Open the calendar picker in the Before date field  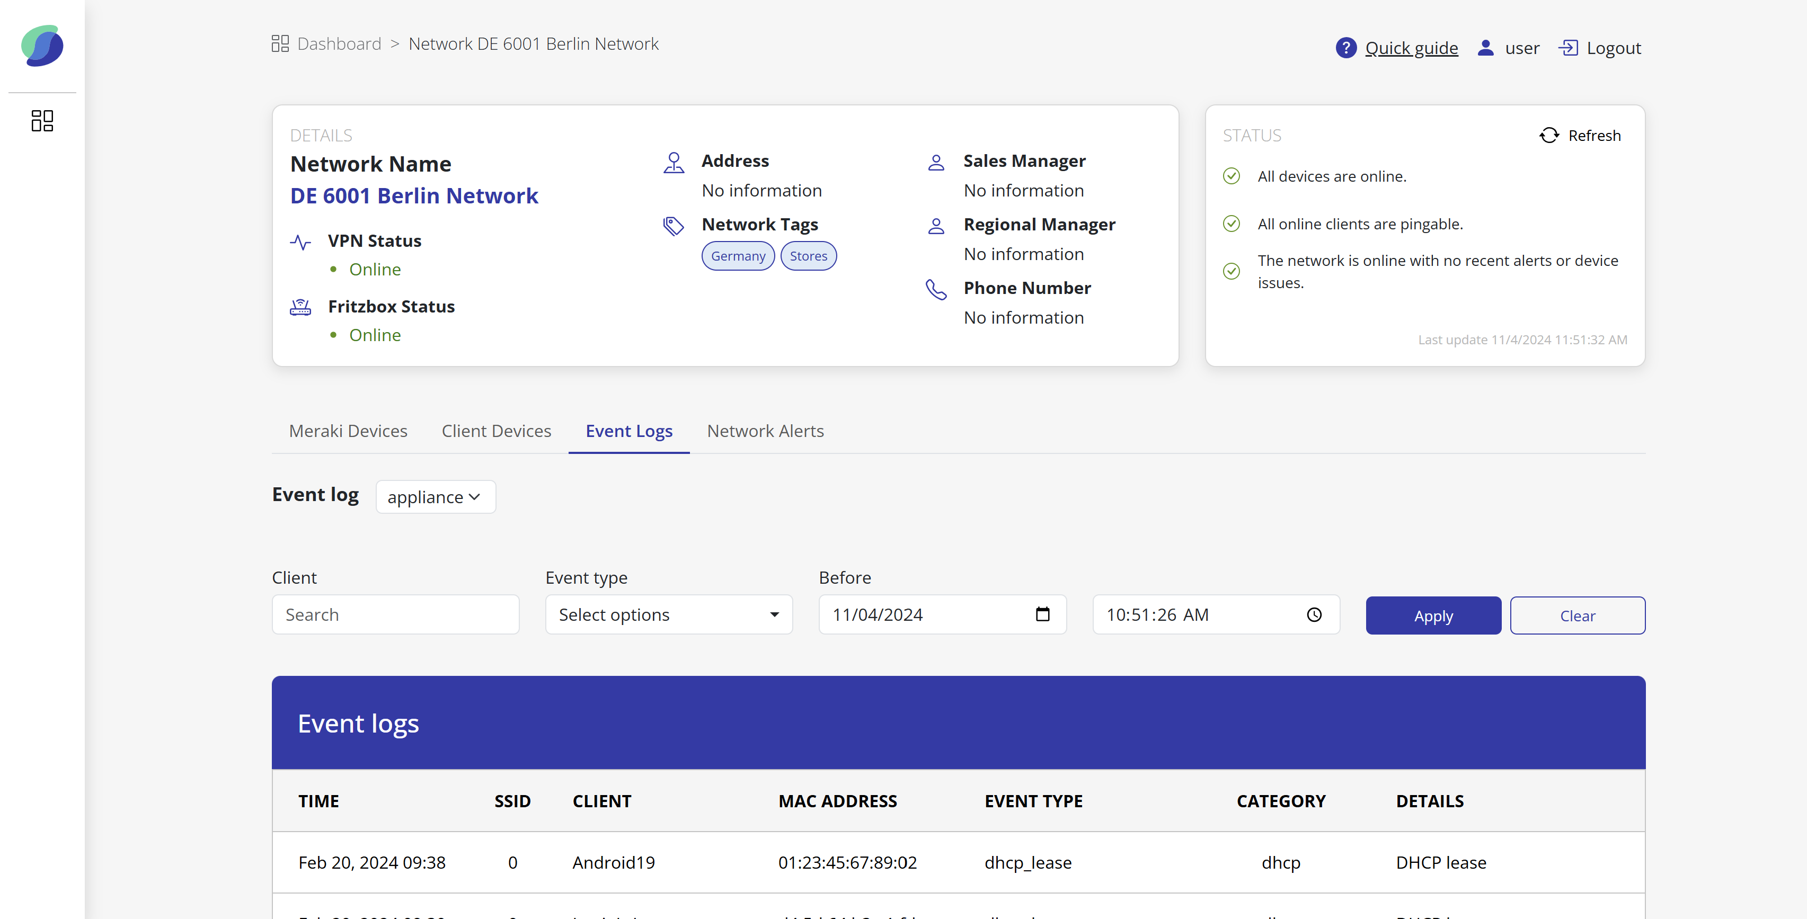click(1042, 614)
